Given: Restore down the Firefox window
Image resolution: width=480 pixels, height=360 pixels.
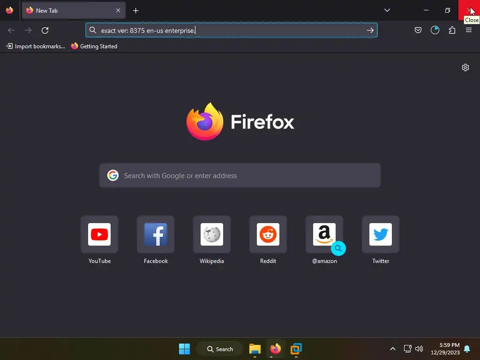Looking at the screenshot, I should [x=448, y=10].
